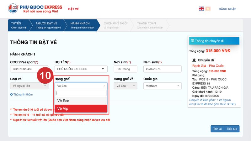Open the ĐẶT VÉ menu item
251x141 pixels.
[x=73, y=9]
